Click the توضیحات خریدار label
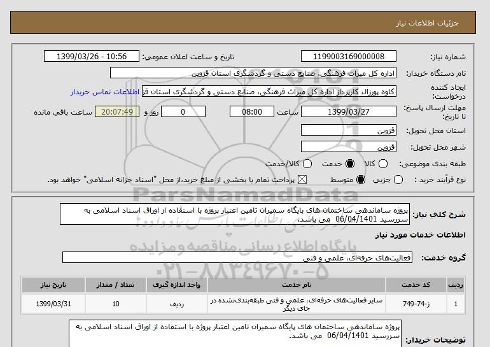This screenshot has height=347, width=490. coord(436,340)
